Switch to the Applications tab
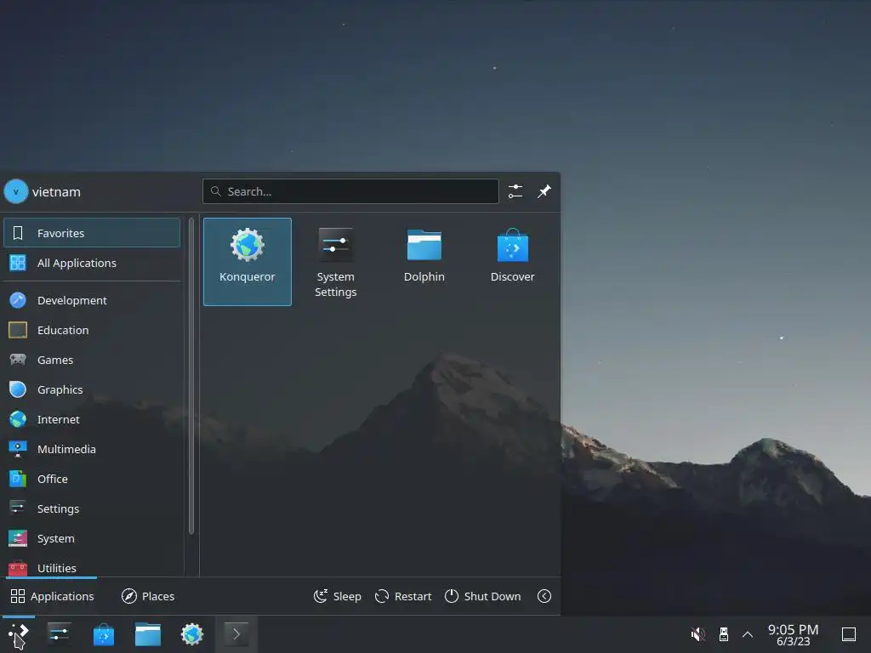This screenshot has height=653, width=871. pos(52,596)
